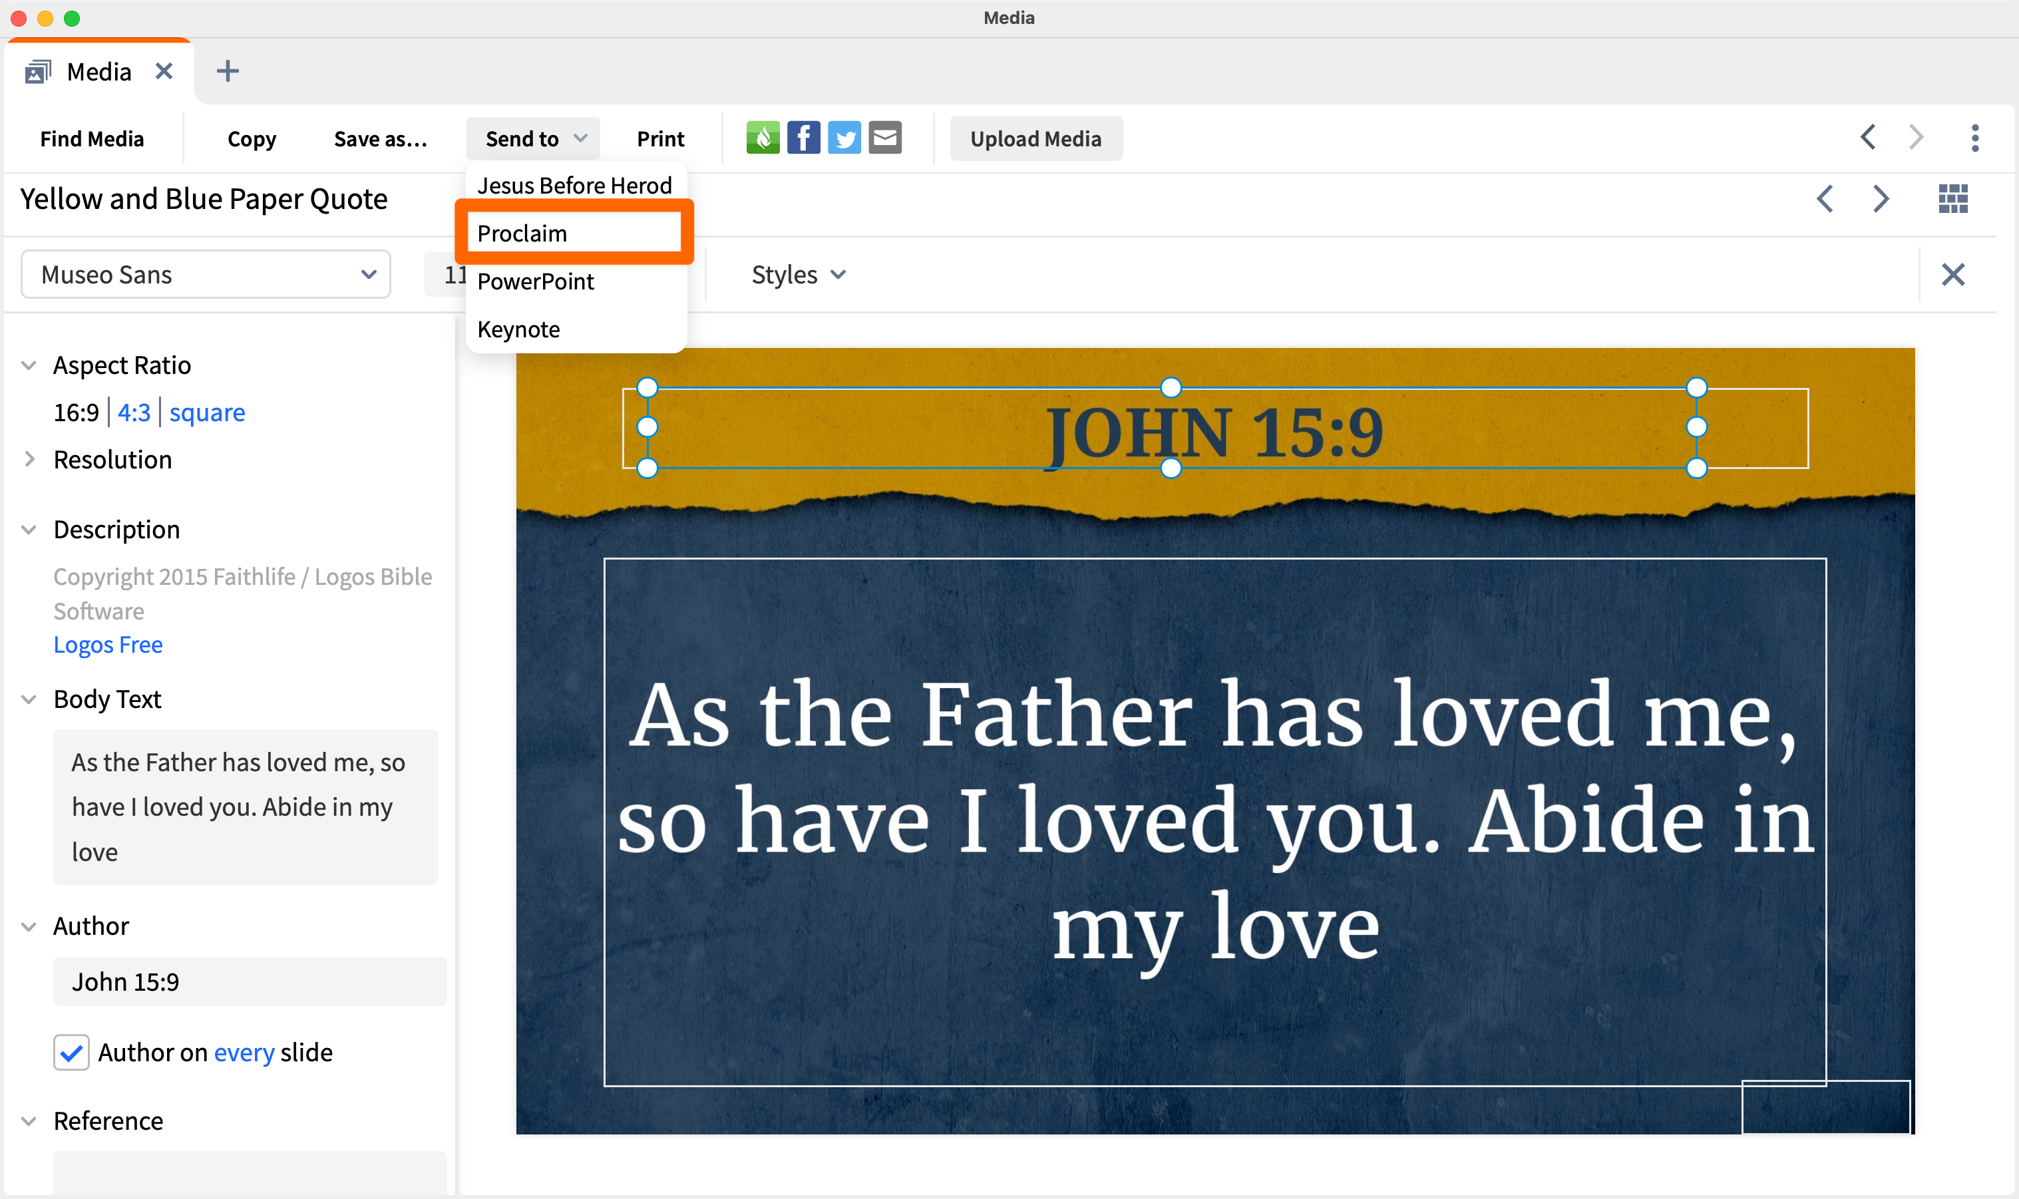Open a new tab with plus
The width and height of the screenshot is (2019, 1199).
pos(228,71)
